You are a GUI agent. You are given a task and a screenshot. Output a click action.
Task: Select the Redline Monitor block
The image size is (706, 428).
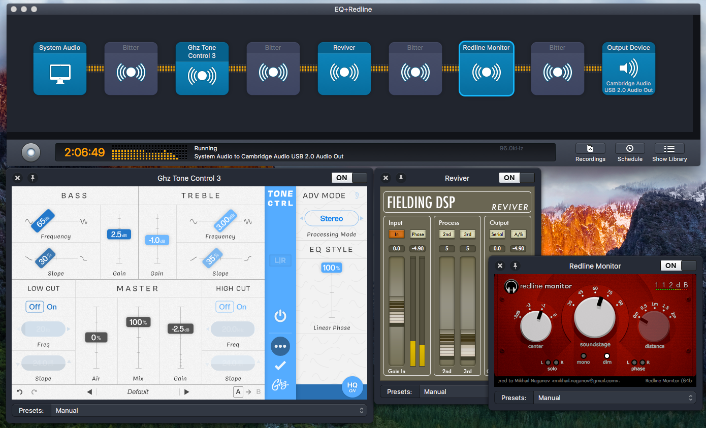click(x=487, y=69)
